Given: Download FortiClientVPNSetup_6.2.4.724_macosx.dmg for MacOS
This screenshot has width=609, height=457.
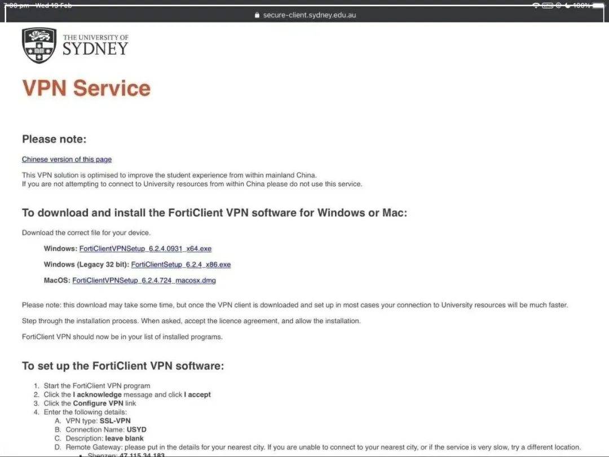Looking at the screenshot, I should click(x=144, y=280).
